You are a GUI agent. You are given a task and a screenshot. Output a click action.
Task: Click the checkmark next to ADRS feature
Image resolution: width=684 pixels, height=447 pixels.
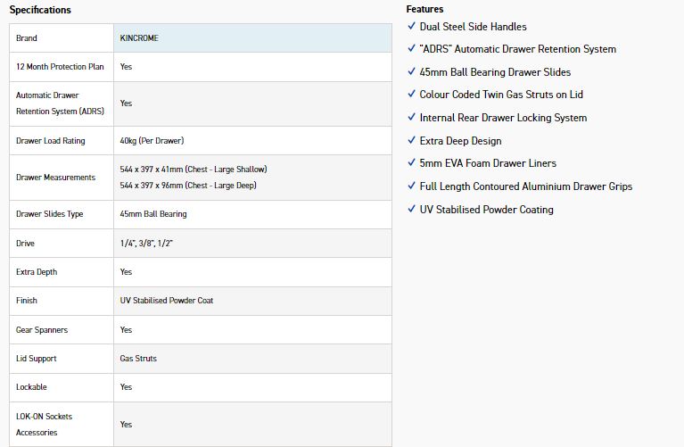(411, 49)
